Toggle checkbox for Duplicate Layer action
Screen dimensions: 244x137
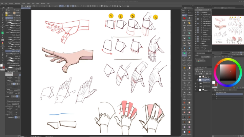(196, 17)
